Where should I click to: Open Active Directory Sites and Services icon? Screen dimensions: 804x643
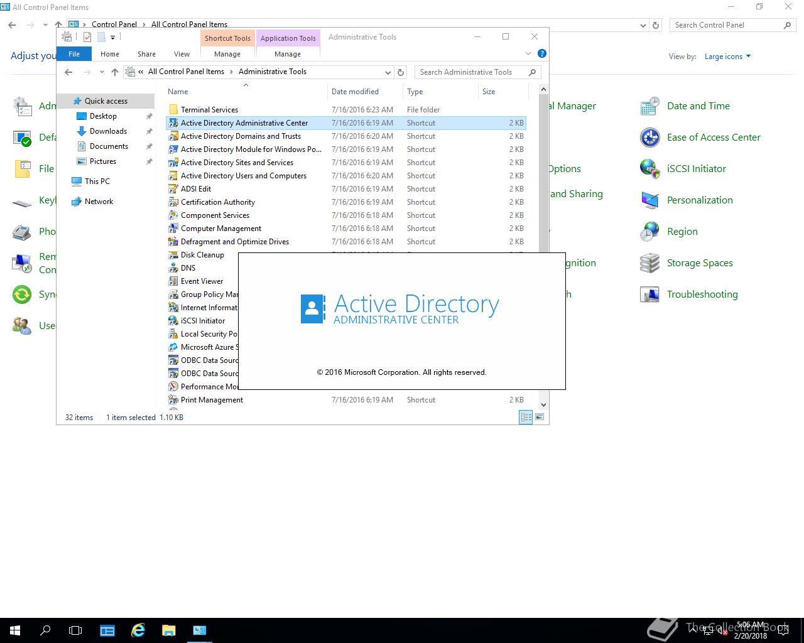click(173, 163)
